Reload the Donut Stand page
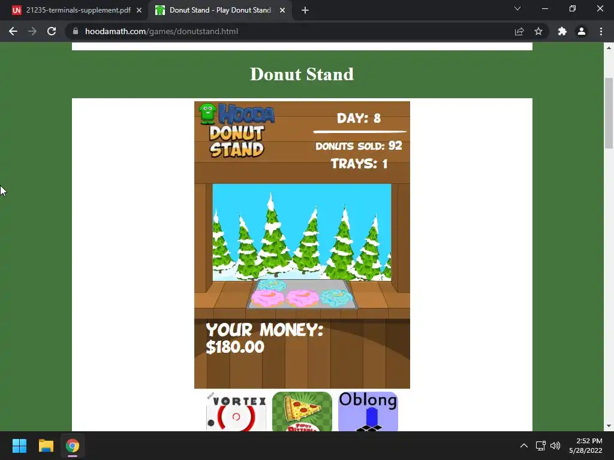Image resolution: width=614 pixels, height=460 pixels. coord(52,31)
